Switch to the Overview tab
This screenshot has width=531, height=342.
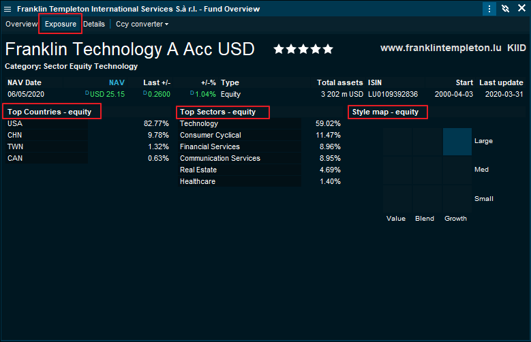[x=21, y=24]
